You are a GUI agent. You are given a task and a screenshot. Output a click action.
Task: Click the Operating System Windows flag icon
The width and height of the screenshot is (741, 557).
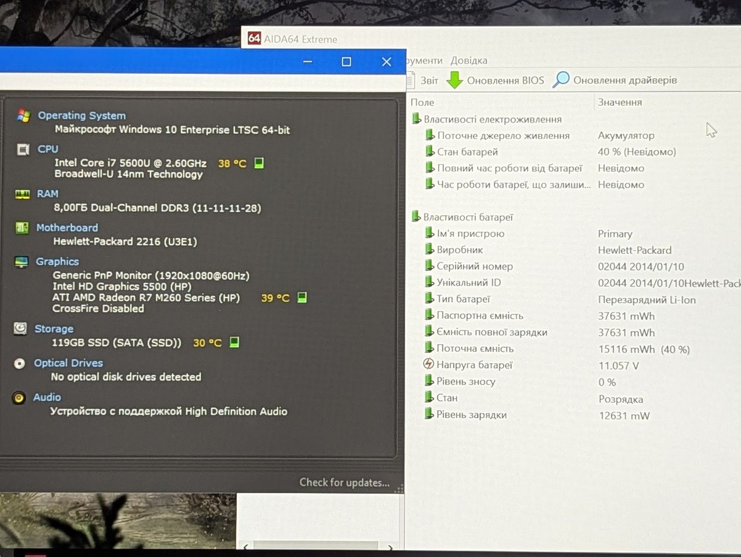23,116
